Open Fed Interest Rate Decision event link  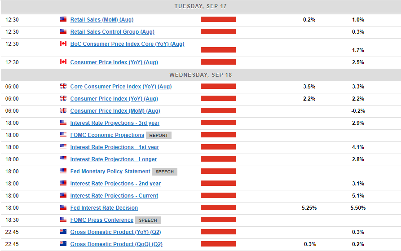104,208
